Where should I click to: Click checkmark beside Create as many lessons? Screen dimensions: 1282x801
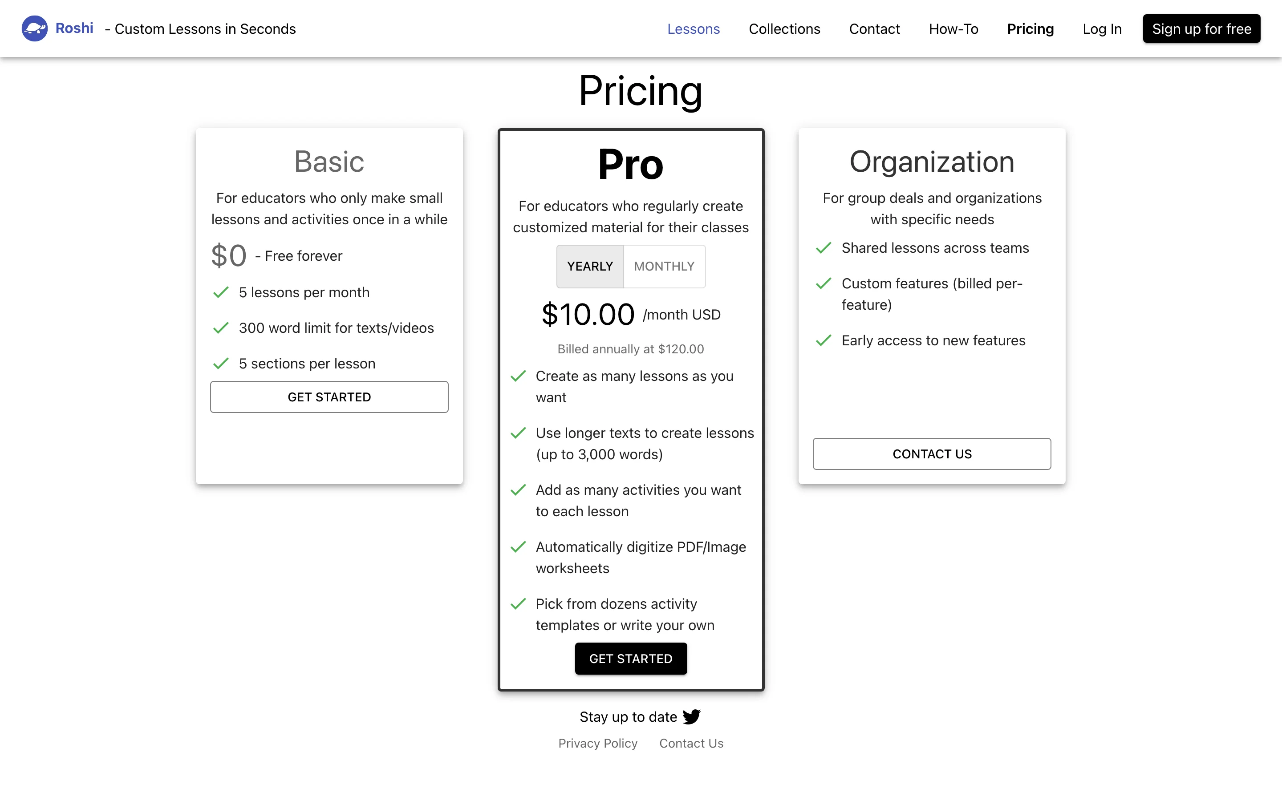[518, 376]
